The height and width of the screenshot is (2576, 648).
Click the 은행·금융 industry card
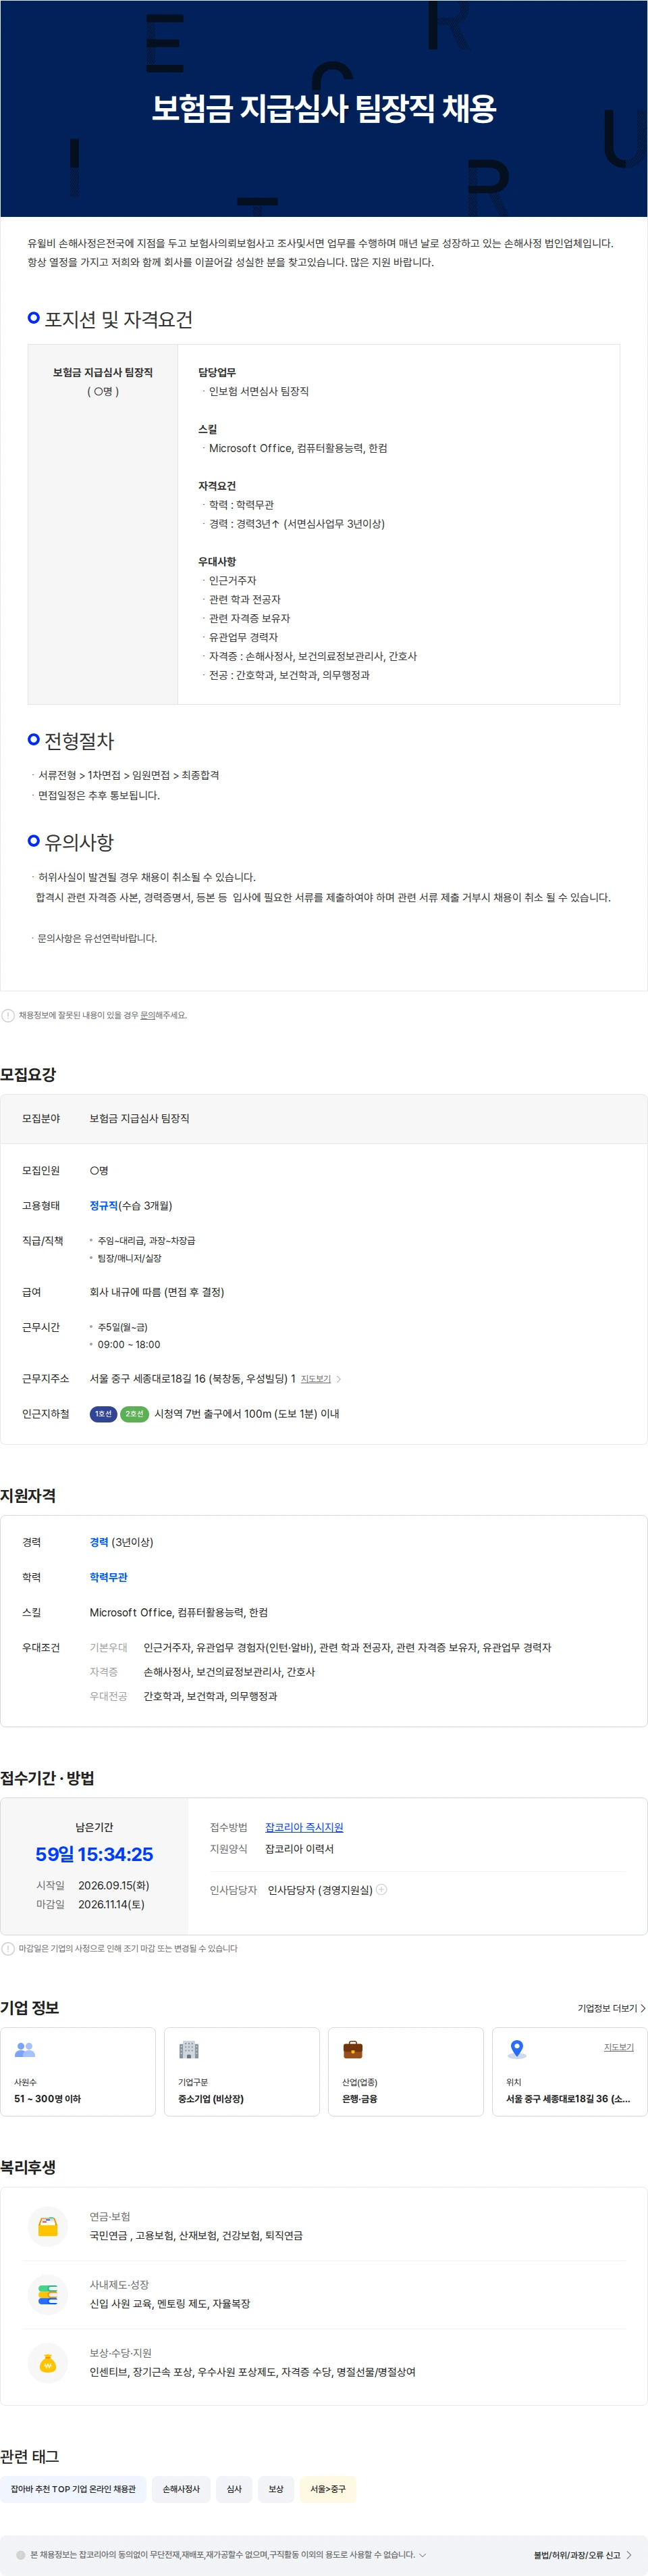406,2070
